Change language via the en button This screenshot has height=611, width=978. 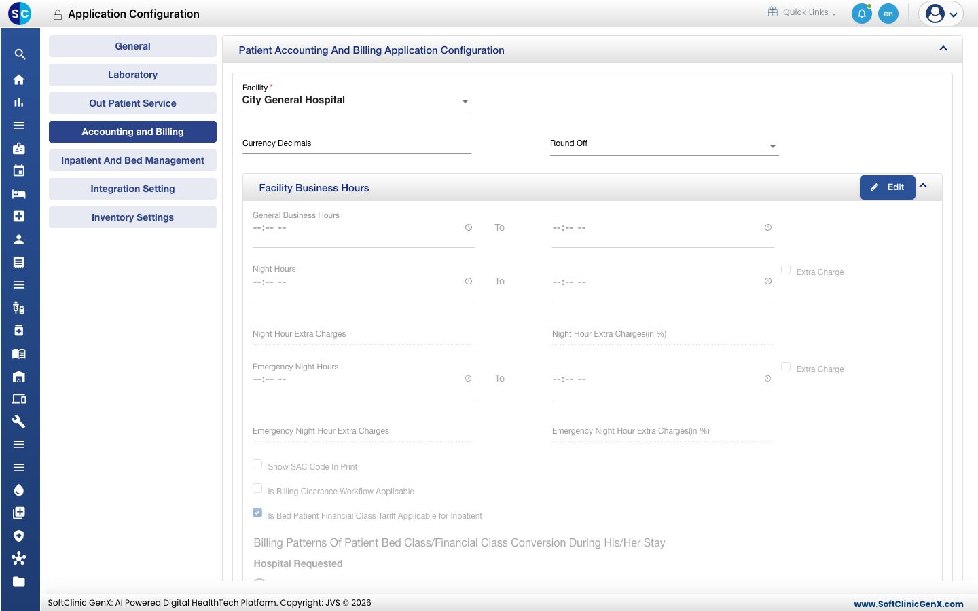pyautogui.click(x=888, y=14)
